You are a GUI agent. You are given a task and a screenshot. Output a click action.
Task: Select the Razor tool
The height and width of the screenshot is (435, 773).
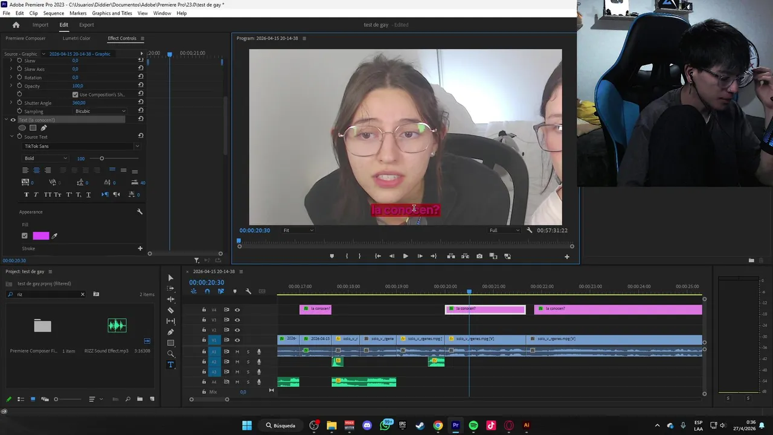171,310
